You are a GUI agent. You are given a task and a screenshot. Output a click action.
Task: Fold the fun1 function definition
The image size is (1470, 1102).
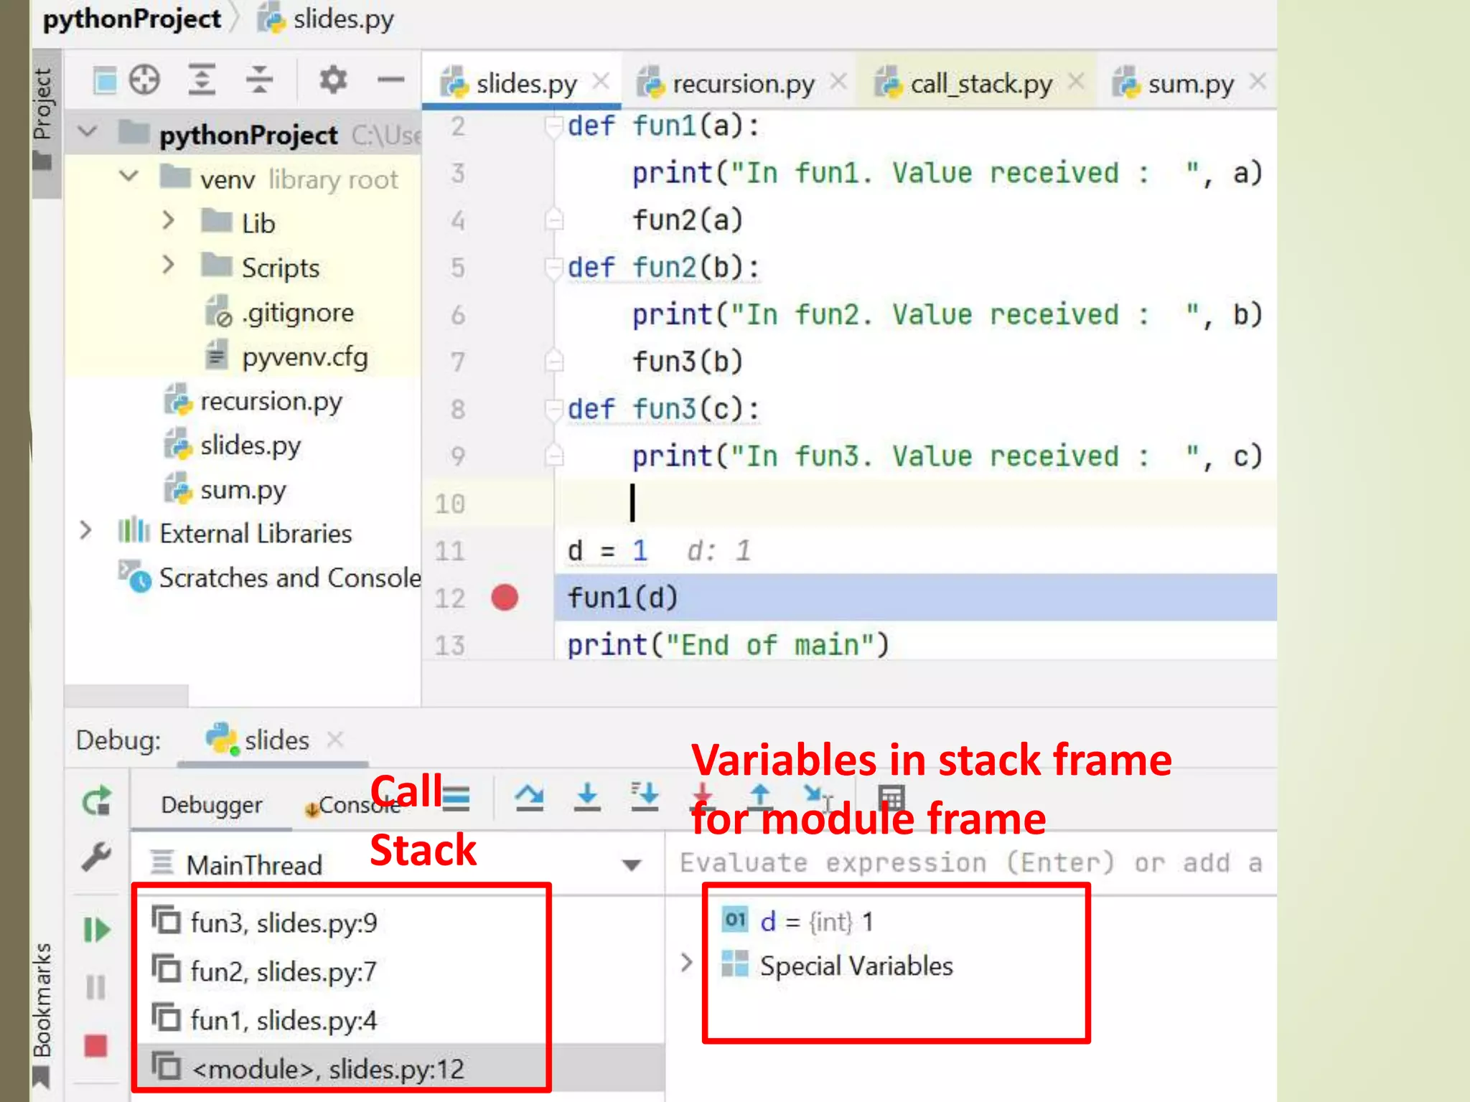(553, 127)
